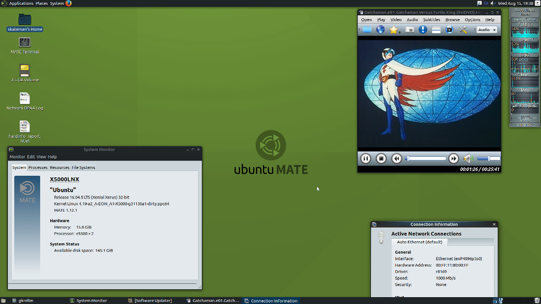
Task: Mute the media player speaker icon
Action: (x=468, y=158)
